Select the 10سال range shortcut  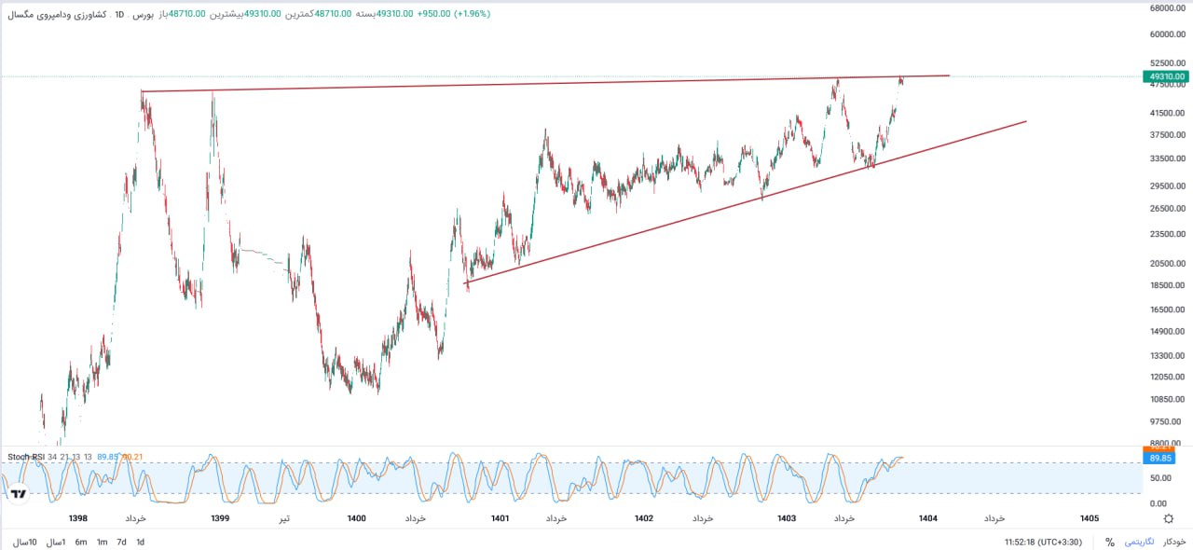(x=24, y=541)
